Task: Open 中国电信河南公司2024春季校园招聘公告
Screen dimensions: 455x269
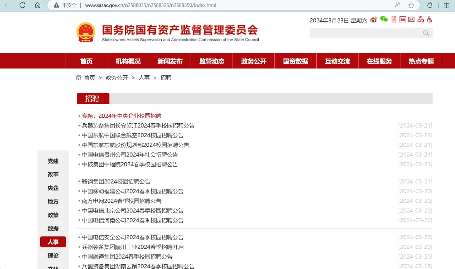Action: coord(133,220)
